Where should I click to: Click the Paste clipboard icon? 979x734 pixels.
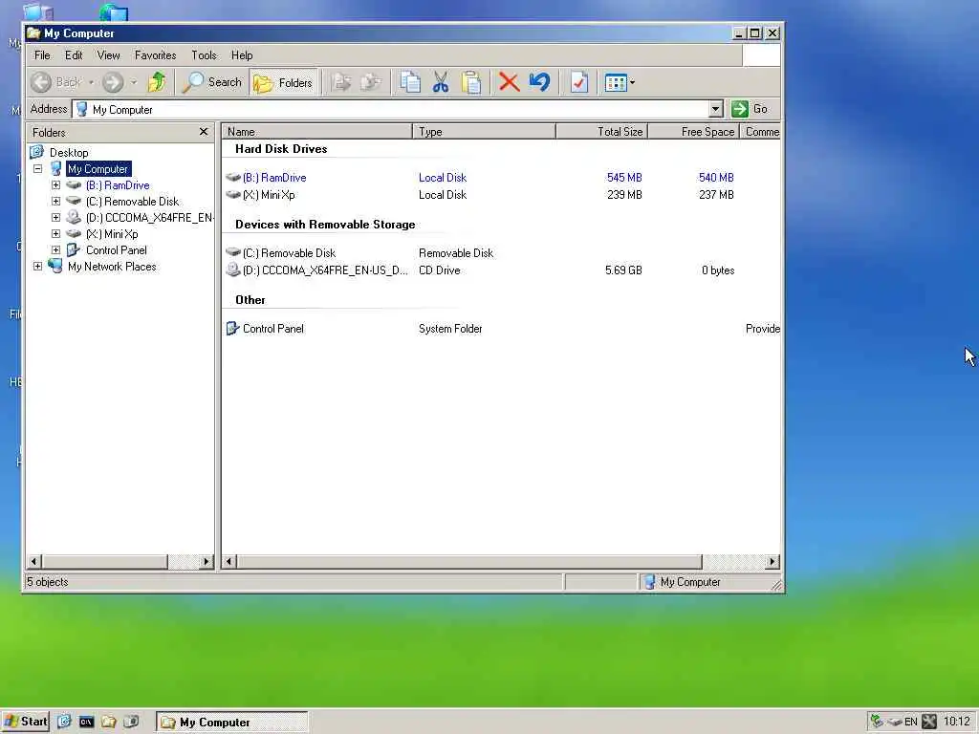[471, 82]
